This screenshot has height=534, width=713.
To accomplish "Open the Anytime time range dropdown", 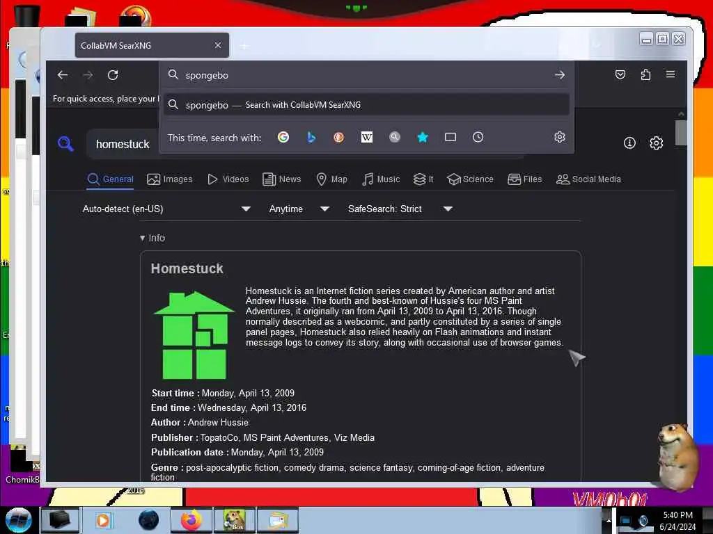I will pos(299,209).
